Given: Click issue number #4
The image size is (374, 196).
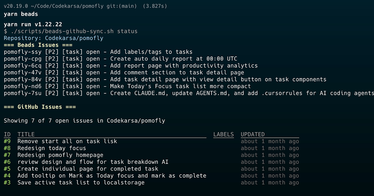Looking at the screenshot, I should click(7, 176).
